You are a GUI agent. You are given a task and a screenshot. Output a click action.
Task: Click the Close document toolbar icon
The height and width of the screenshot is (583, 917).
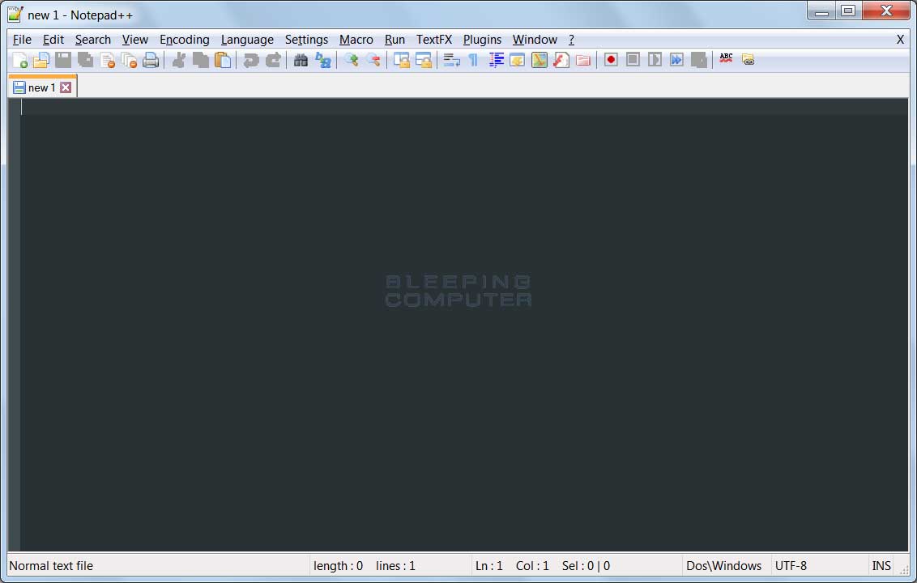[x=108, y=60]
